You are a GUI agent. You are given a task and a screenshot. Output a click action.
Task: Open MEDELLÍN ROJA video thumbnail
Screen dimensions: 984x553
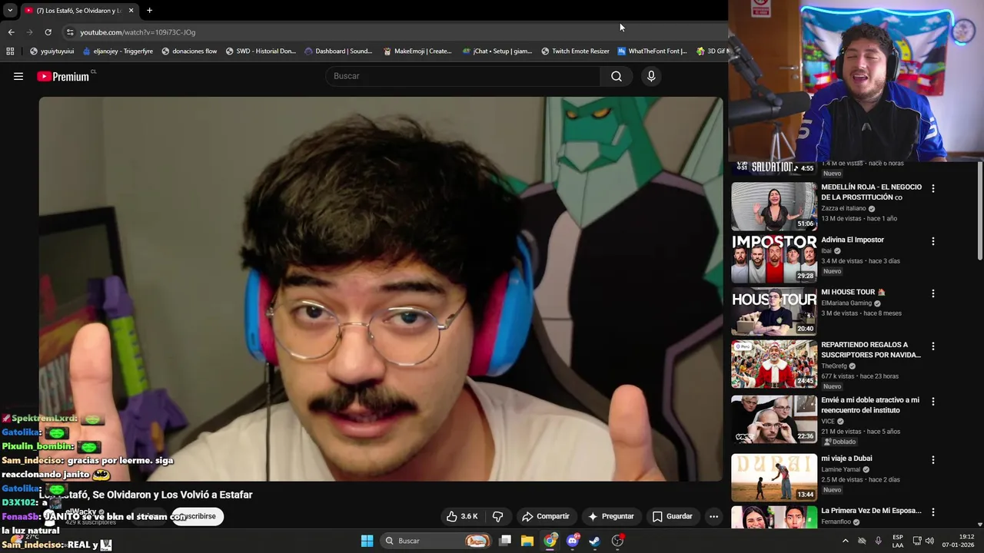coord(773,206)
